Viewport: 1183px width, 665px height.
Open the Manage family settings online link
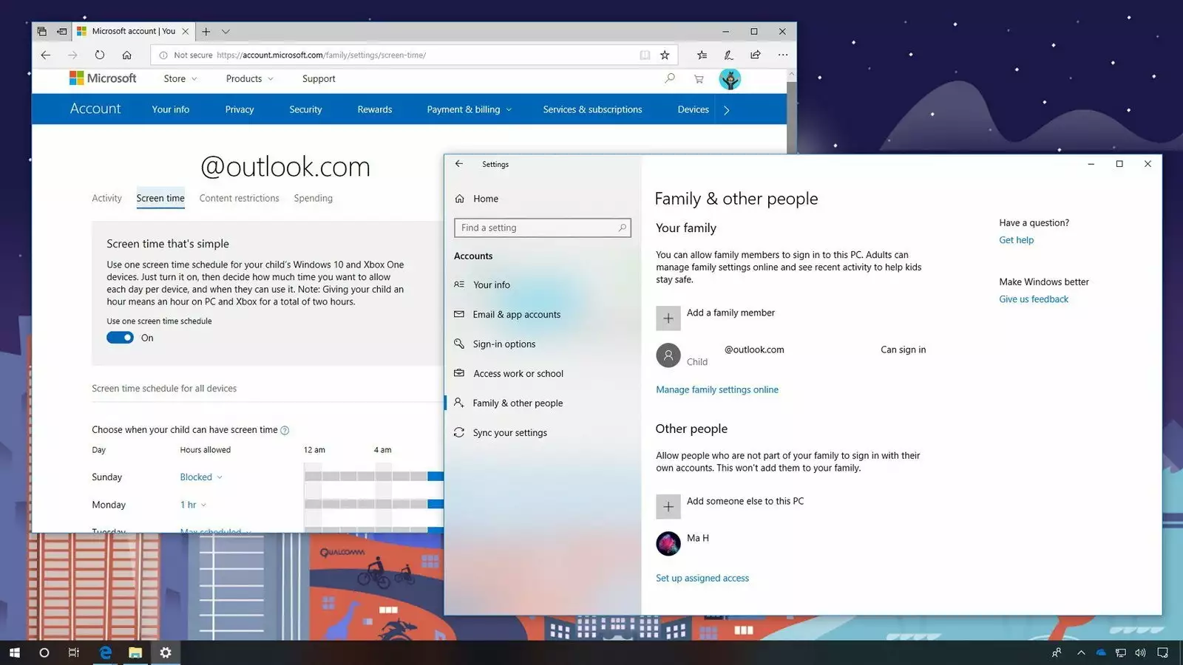coord(717,390)
